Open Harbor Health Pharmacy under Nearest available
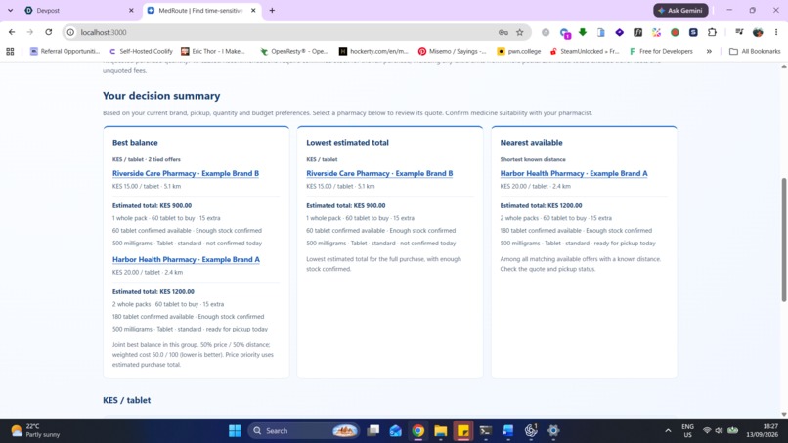 (574, 173)
